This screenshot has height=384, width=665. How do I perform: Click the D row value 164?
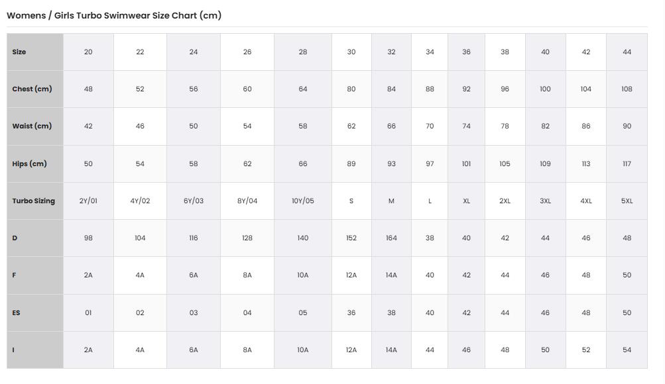(391, 238)
